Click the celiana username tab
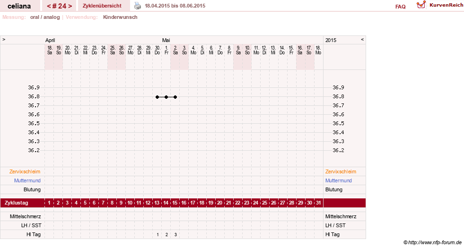 (x=19, y=6)
